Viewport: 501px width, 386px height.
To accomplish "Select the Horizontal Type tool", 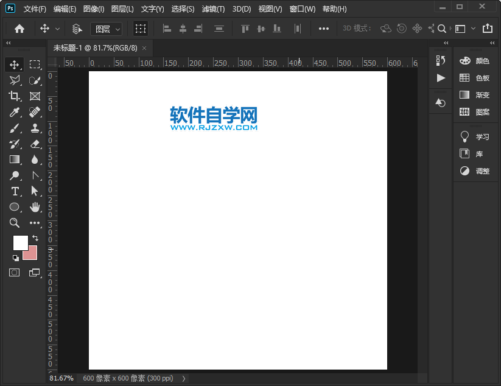I will 15,191.
